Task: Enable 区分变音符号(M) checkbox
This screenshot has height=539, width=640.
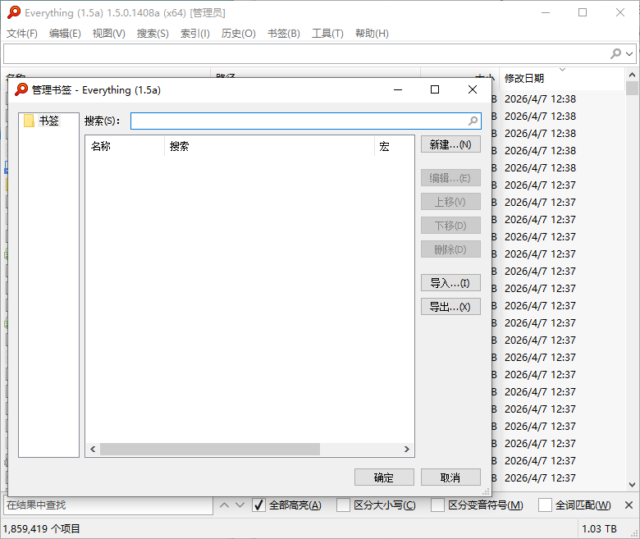Action: click(x=437, y=505)
